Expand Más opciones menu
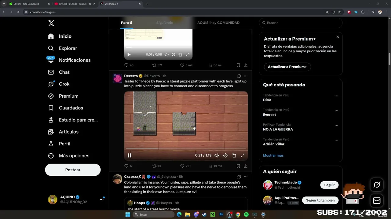391x219 pixels. [x=69, y=156]
